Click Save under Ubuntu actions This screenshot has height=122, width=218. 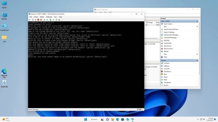pos(165,74)
